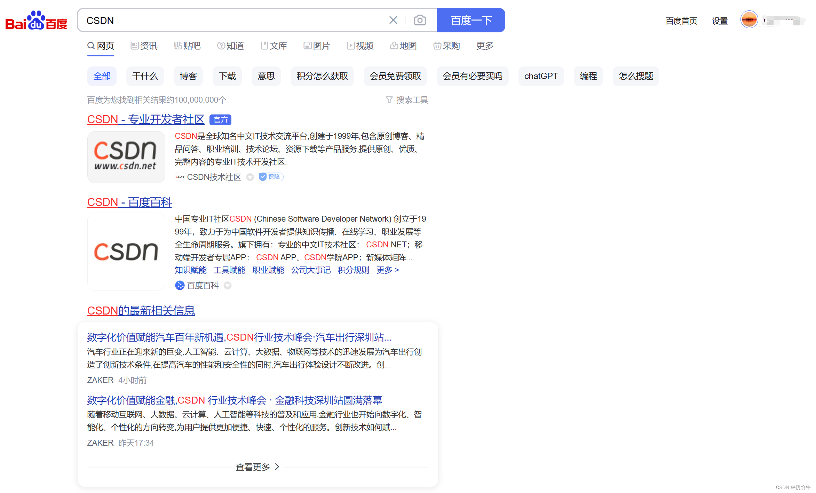Select the 全部 filter chip
This screenshot has height=493, width=816.
coord(102,76)
